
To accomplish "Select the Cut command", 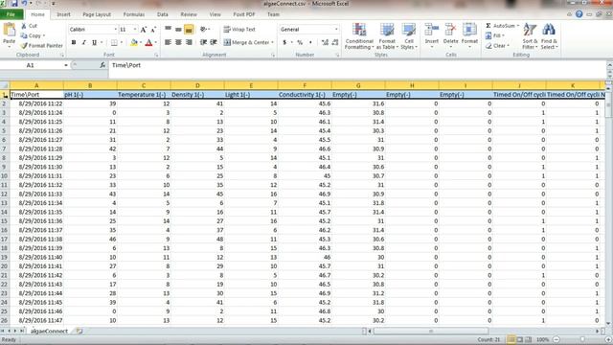I will [x=30, y=26].
